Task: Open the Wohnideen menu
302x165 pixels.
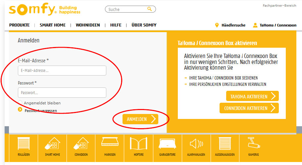Action: (88, 25)
